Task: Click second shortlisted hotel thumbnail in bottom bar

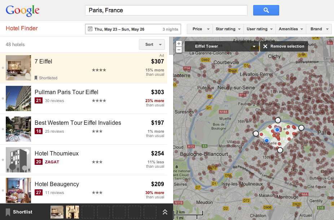Action: pyautogui.click(x=72, y=212)
